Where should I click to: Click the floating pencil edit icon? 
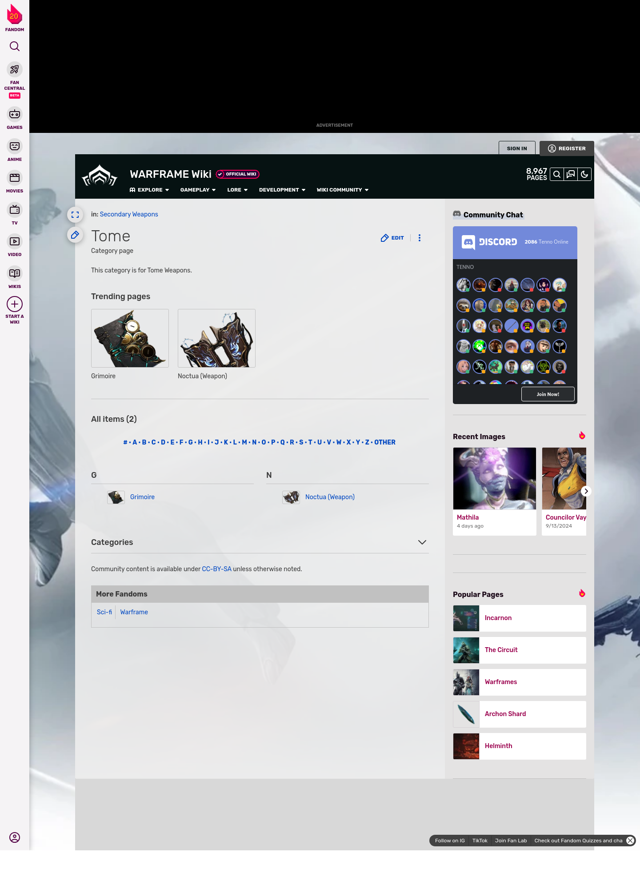point(75,235)
